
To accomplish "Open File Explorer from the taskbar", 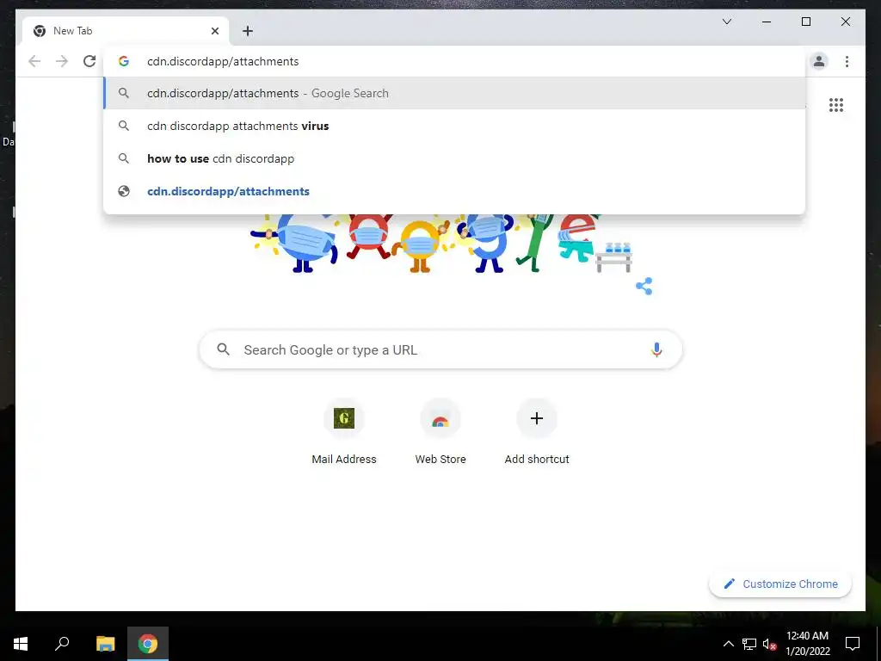I will click(105, 644).
